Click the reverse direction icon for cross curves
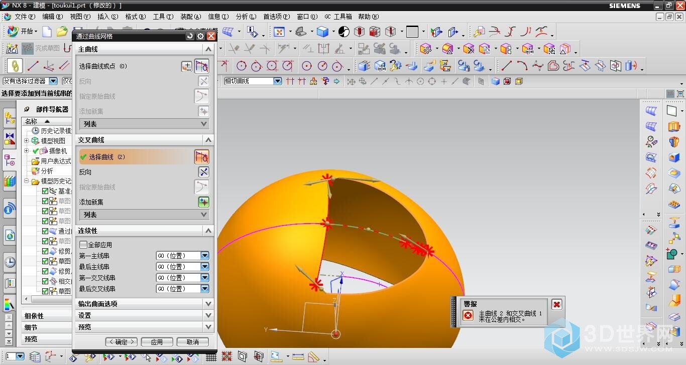 click(203, 172)
